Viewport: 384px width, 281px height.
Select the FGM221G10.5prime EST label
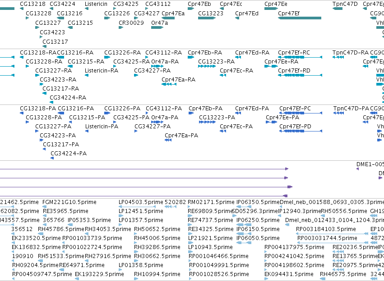(69, 202)
